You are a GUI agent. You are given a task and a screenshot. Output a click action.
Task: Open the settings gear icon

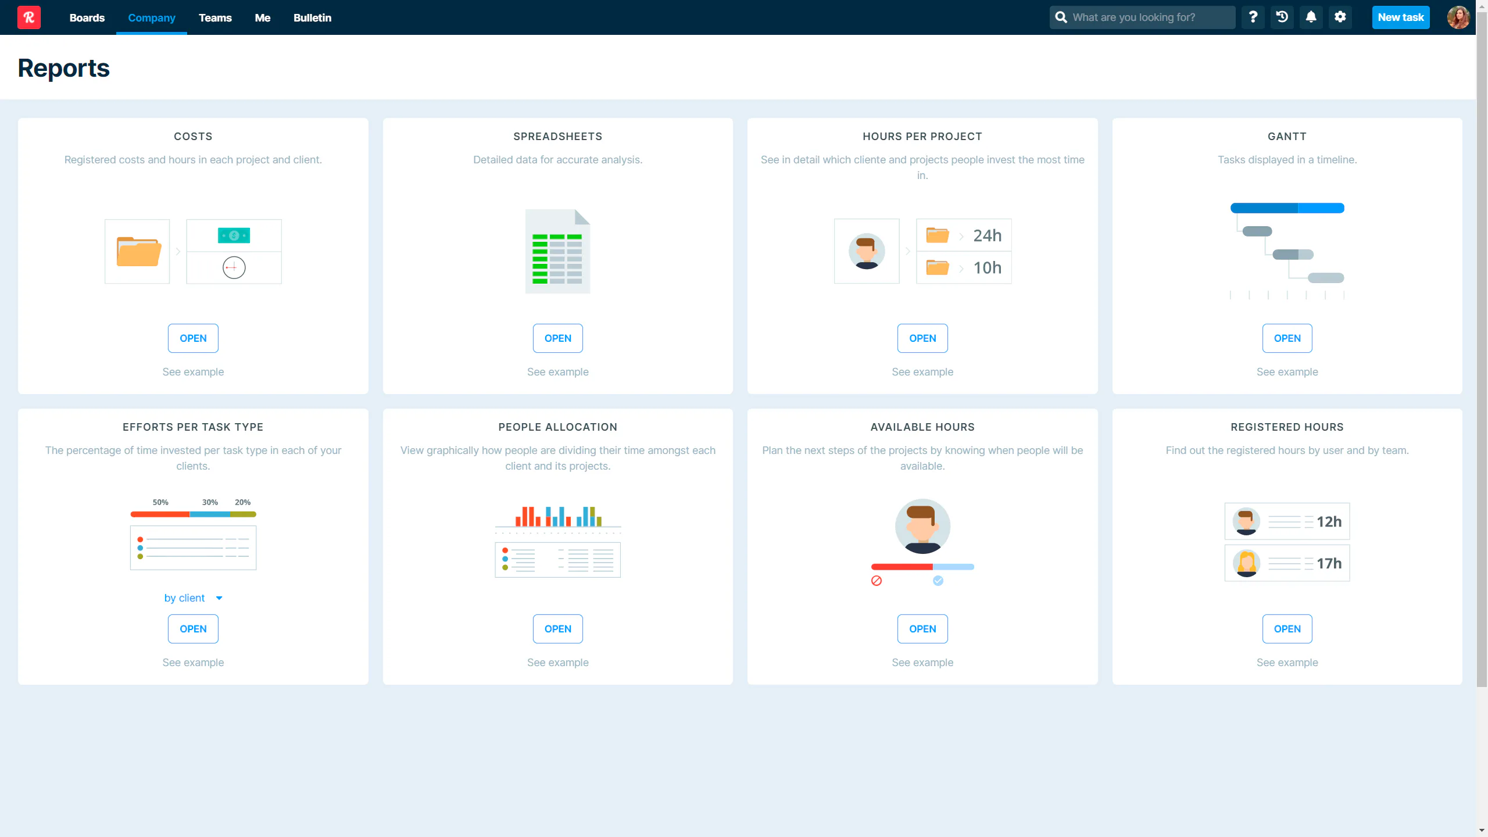tap(1340, 17)
